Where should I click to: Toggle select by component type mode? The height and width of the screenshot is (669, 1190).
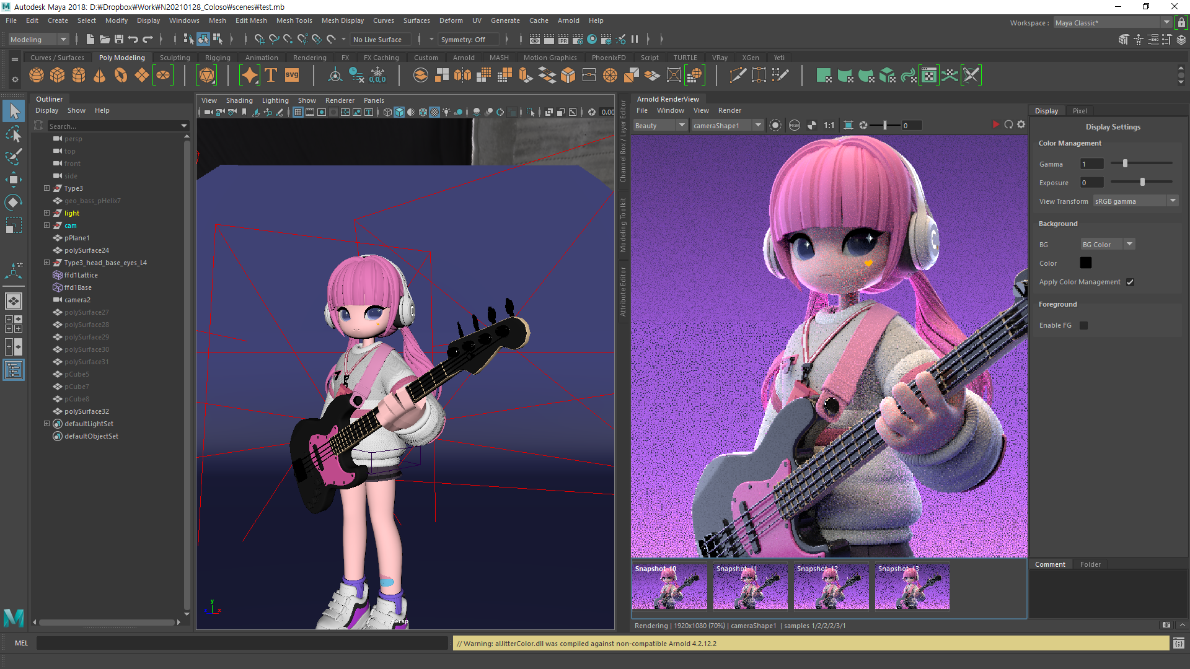pos(218,39)
